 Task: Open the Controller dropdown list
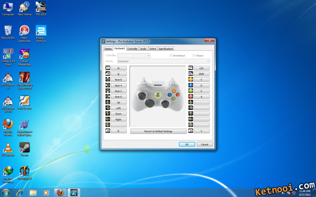134,56
